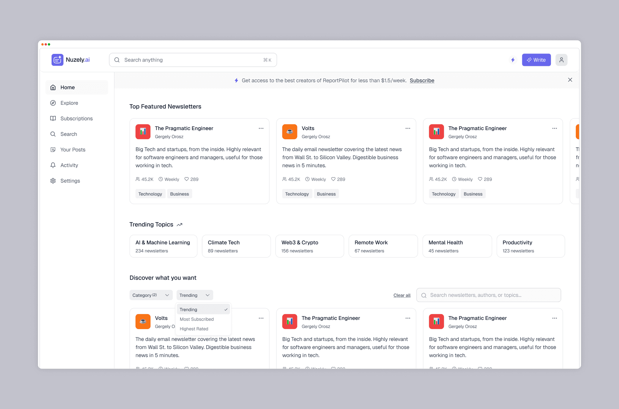Select Highest Rated sort option
The width and height of the screenshot is (619, 409).
tap(203, 329)
